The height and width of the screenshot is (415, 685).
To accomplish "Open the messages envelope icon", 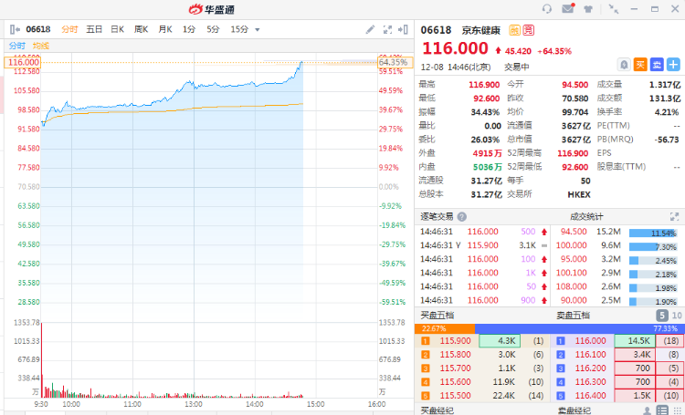I will (x=568, y=9).
